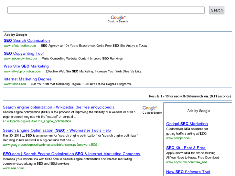Click the www.allwebpromotion.com ad URL

(22, 71)
